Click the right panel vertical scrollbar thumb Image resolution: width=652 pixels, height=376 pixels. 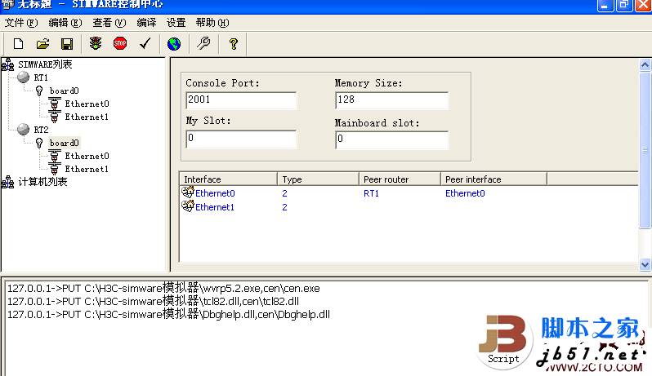pos(645,150)
